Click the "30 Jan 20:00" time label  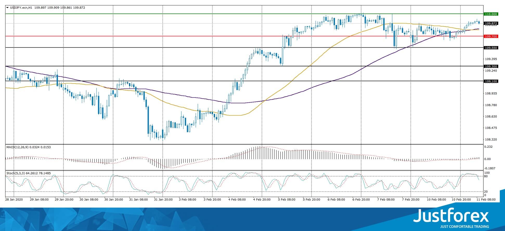114,200
